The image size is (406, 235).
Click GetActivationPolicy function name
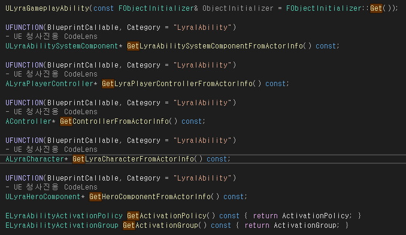click(166, 216)
